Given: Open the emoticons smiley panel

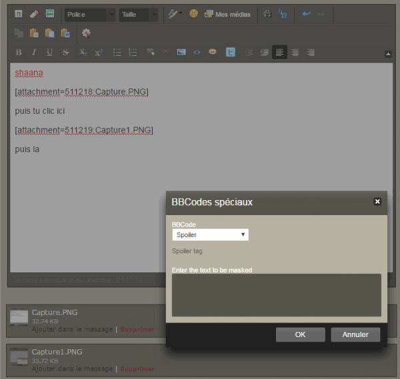Looking at the screenshot, I should point(193,13).
